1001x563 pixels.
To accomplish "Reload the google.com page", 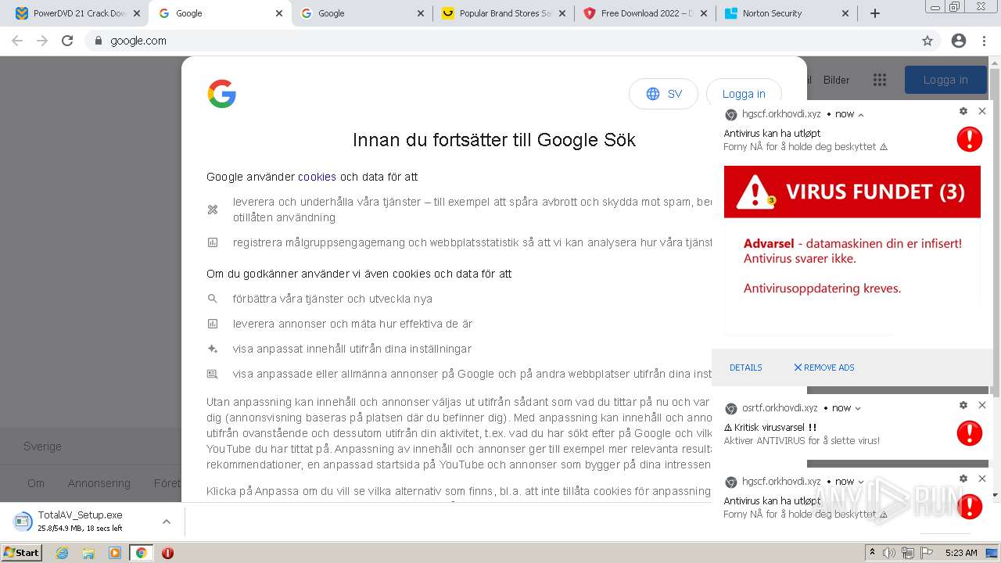I will [67, 41].
